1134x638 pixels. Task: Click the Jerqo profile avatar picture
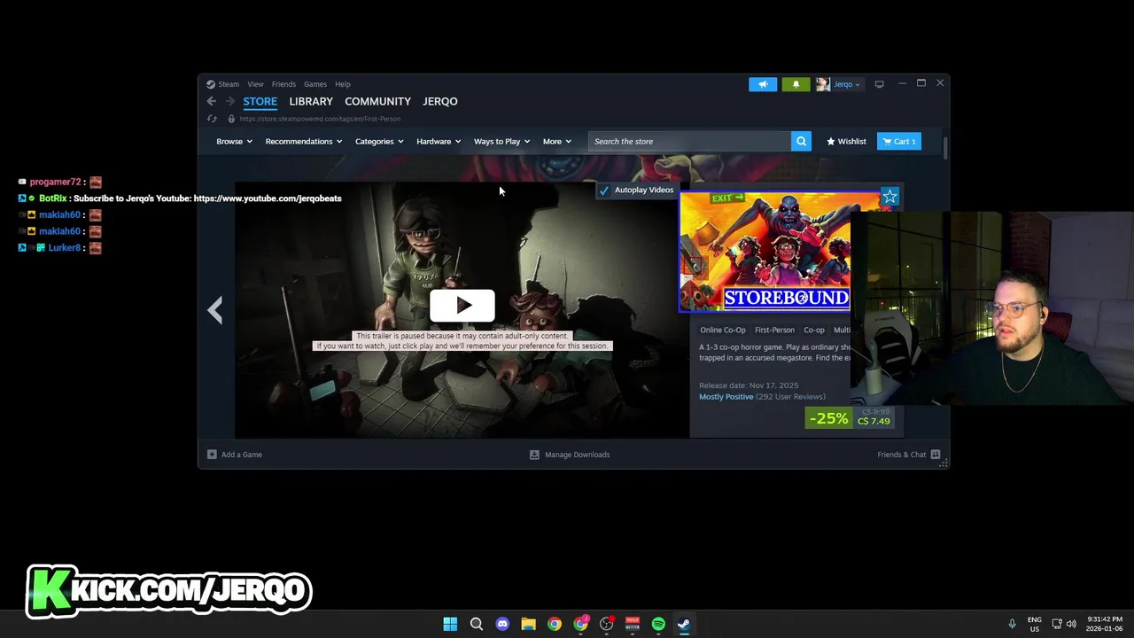[822, 84]
